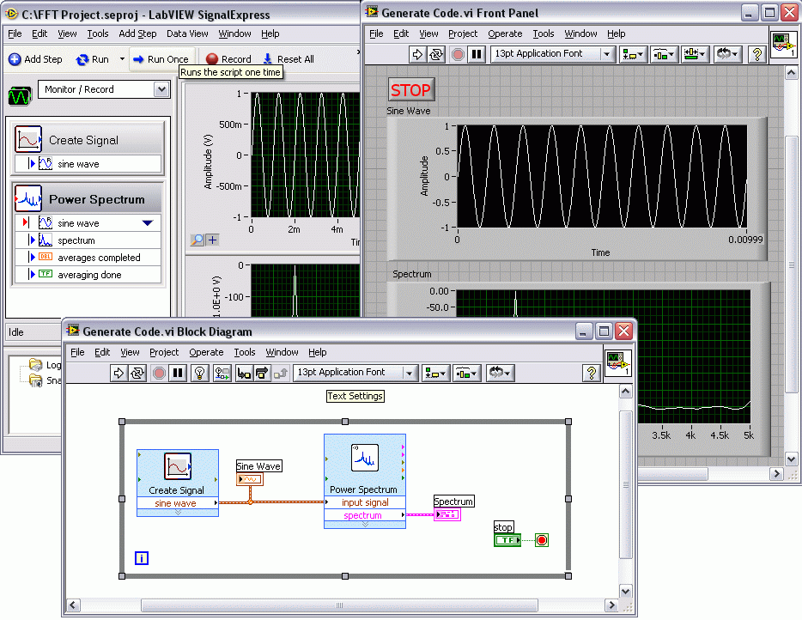This screenshot has width=802, height=620.
Task: Click the Run arrow in Block Diagram toolbar
Action: tap(119, 373)
